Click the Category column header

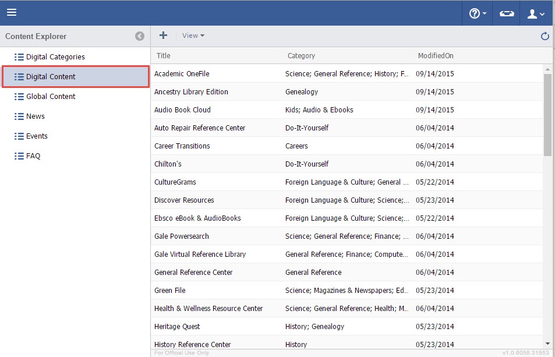(x=301, y=56)
